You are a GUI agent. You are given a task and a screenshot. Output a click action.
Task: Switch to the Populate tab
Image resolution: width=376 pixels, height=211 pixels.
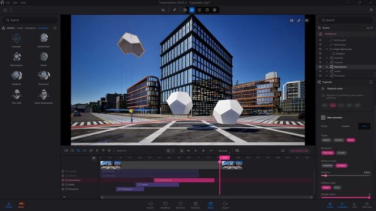[x=196, y=205]
